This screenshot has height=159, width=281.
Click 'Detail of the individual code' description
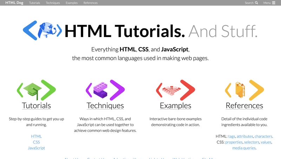(244, 119)
